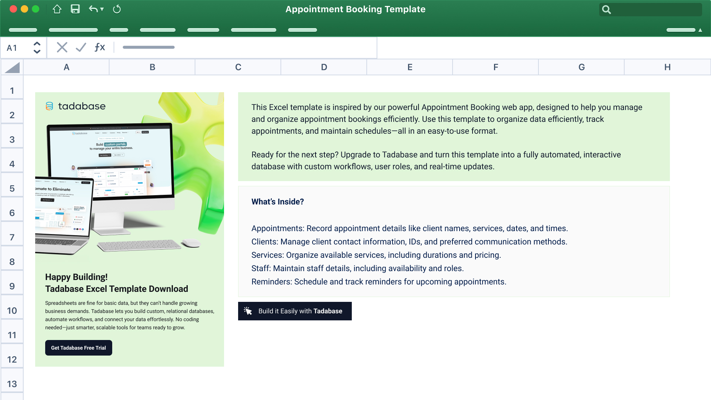The image size is (711, 400).
Task: Click the Reminders description line
Action: [379, 282]
